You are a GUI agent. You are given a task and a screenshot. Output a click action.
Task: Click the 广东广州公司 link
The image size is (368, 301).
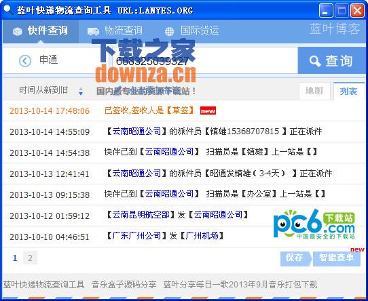click(x=136, y=236)
